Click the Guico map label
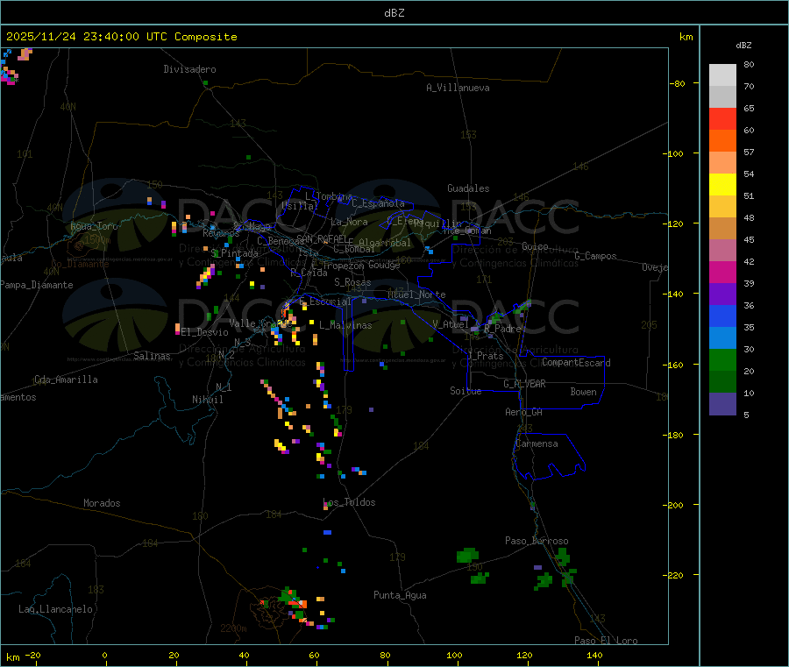 click(535, 246)
